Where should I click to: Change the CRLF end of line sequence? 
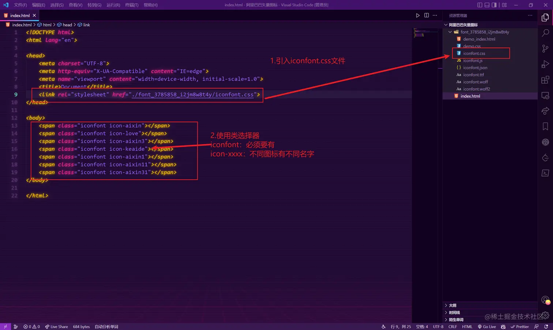pyautogui.click(x=453, y=327)
